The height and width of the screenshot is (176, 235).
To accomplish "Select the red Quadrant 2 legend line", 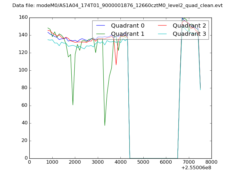I will coord(163,26).
